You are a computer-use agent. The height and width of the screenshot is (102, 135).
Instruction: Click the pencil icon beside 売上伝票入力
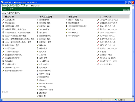(3, 20)
